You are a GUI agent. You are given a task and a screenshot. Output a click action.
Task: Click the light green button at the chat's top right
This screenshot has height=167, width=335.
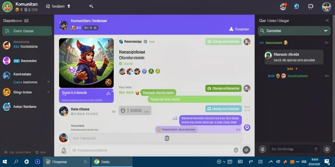pos(223,41)
